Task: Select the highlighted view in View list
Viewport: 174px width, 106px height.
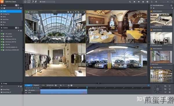Action: pos(11,11)
